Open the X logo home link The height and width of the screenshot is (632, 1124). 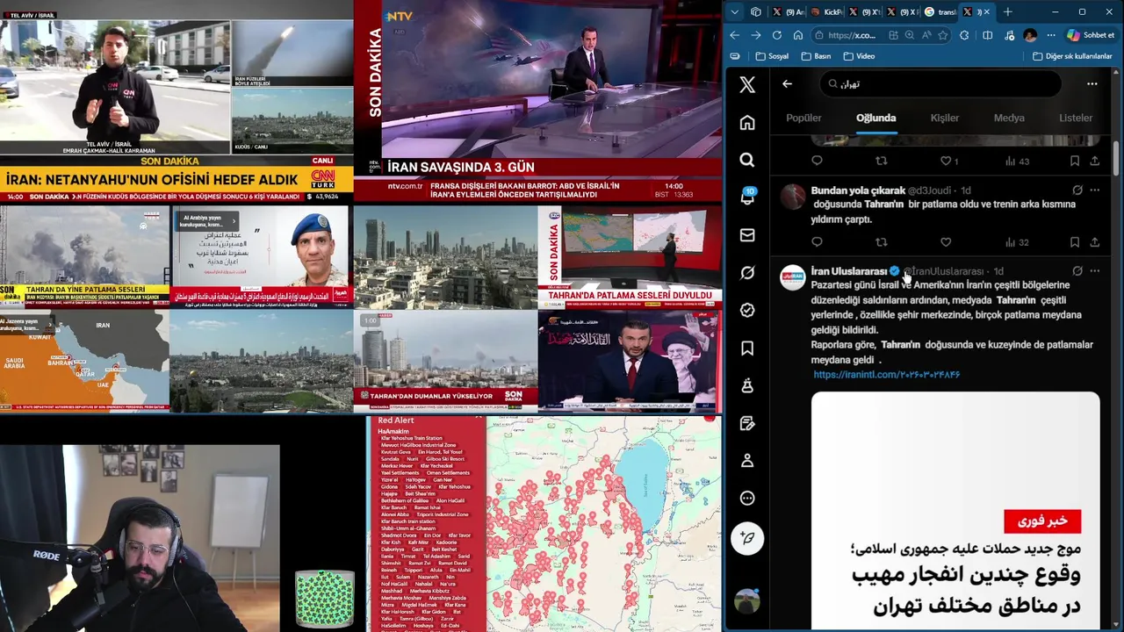tap(747, 84)
